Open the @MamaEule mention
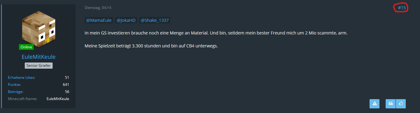The width and height of the screenshot is (420, 113). pyautogui.click(x=99, y=20)
